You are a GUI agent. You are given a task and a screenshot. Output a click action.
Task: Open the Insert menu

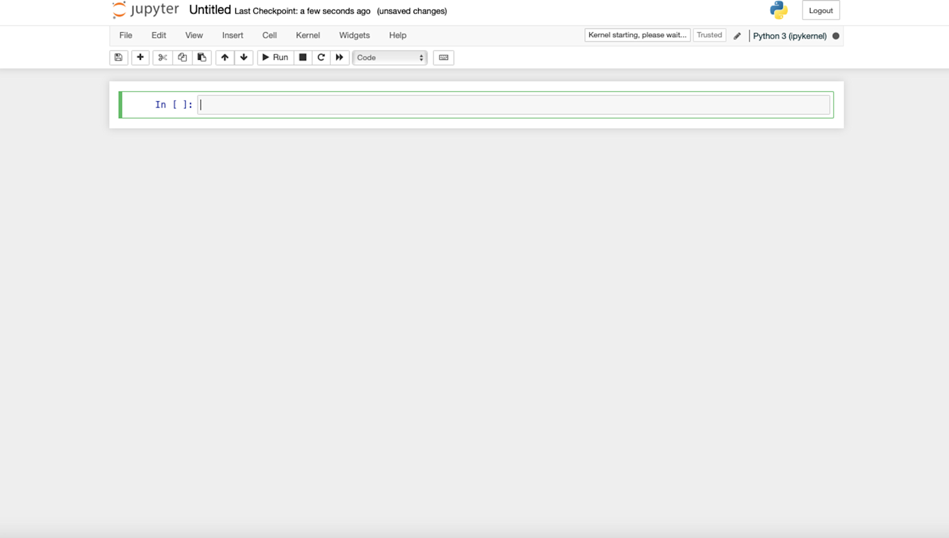(x=232, y=35)
